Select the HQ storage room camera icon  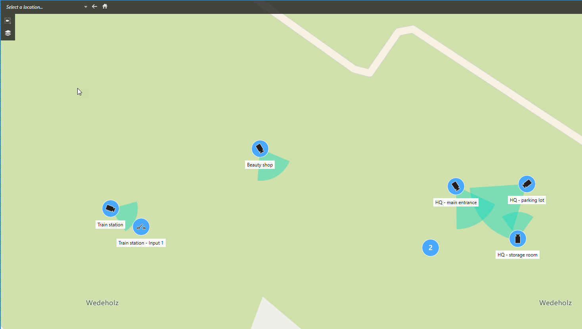pos(518,239)
